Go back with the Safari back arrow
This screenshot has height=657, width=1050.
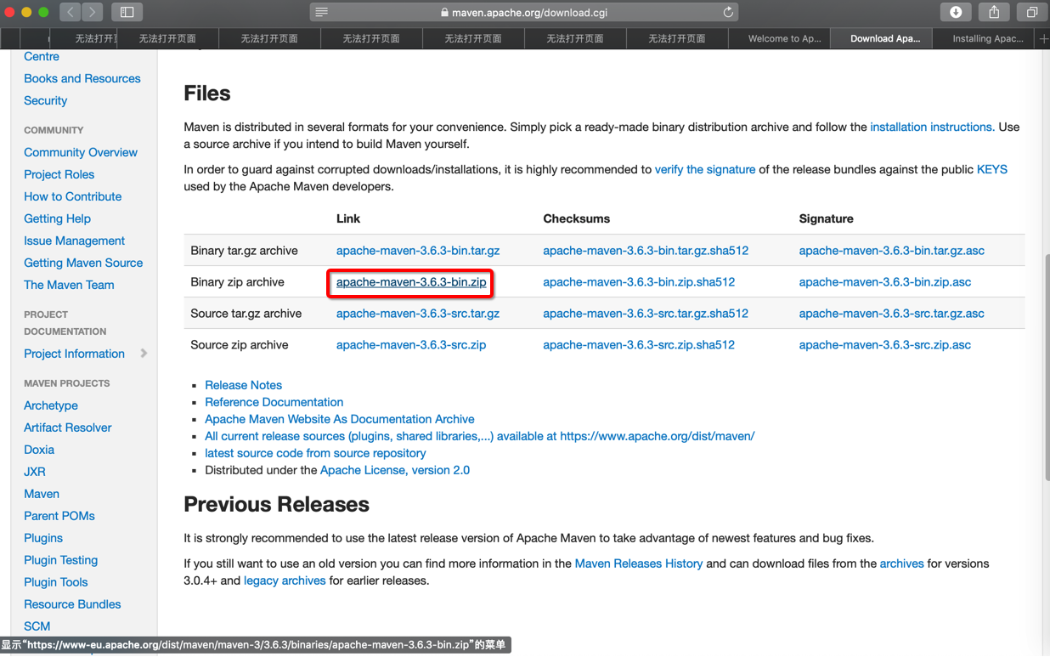click(x=71, y=12)
